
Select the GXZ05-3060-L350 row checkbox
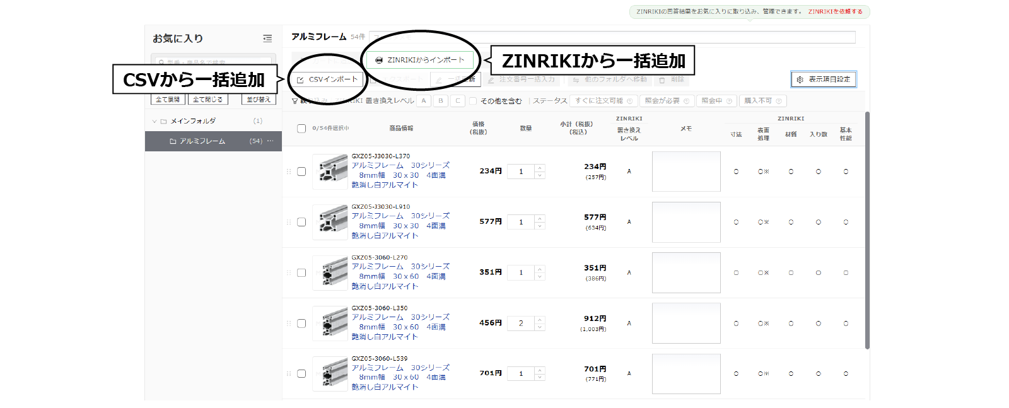pyautogui.click(x=301, y=323)
